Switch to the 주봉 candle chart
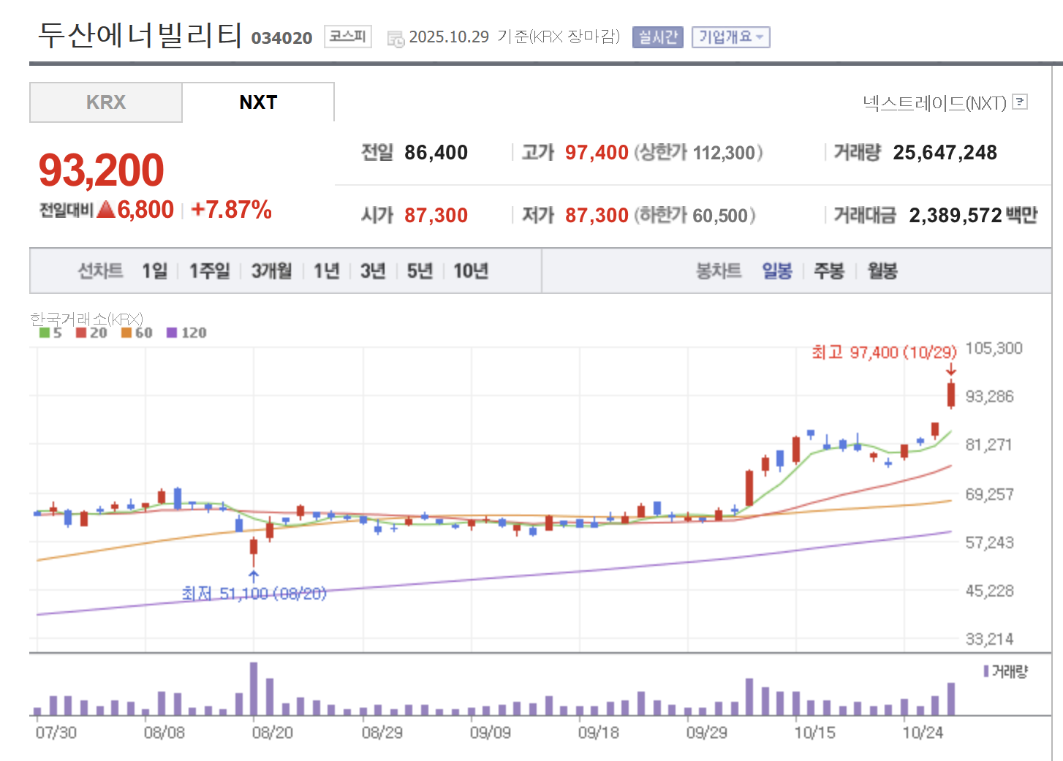 (829, 271)
